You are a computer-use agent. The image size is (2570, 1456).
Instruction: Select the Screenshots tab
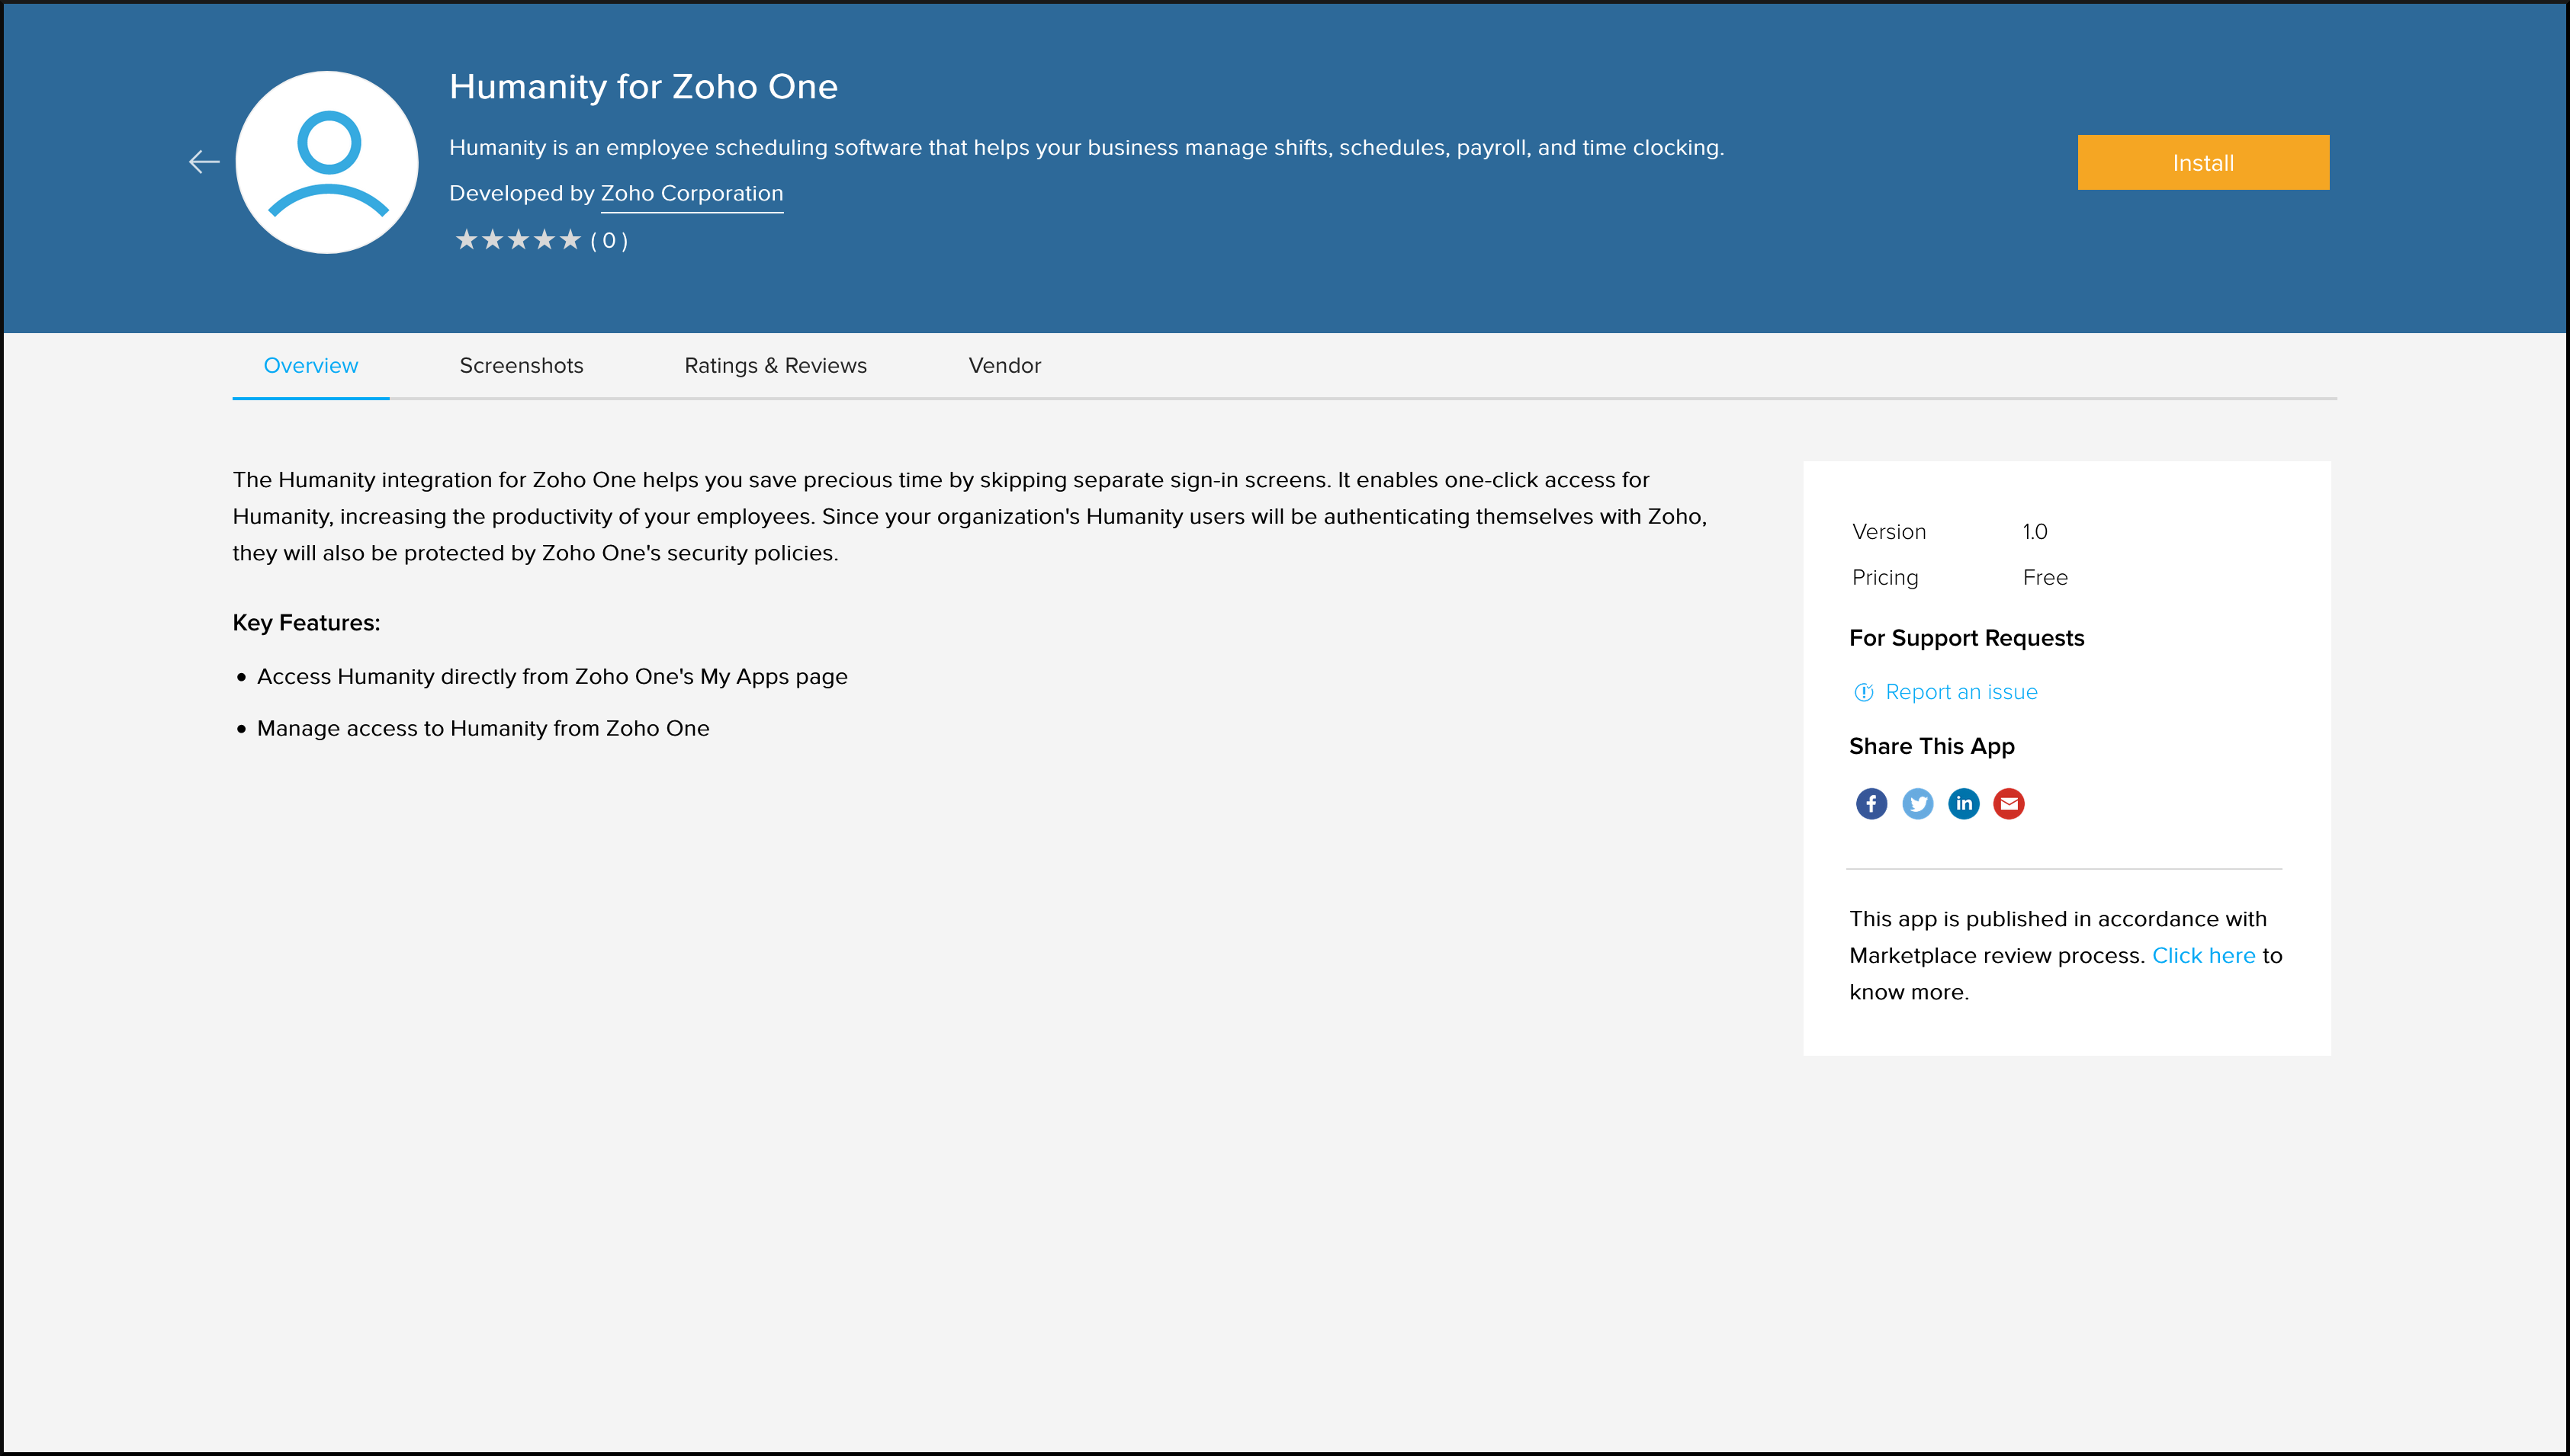tap(521, 365)
